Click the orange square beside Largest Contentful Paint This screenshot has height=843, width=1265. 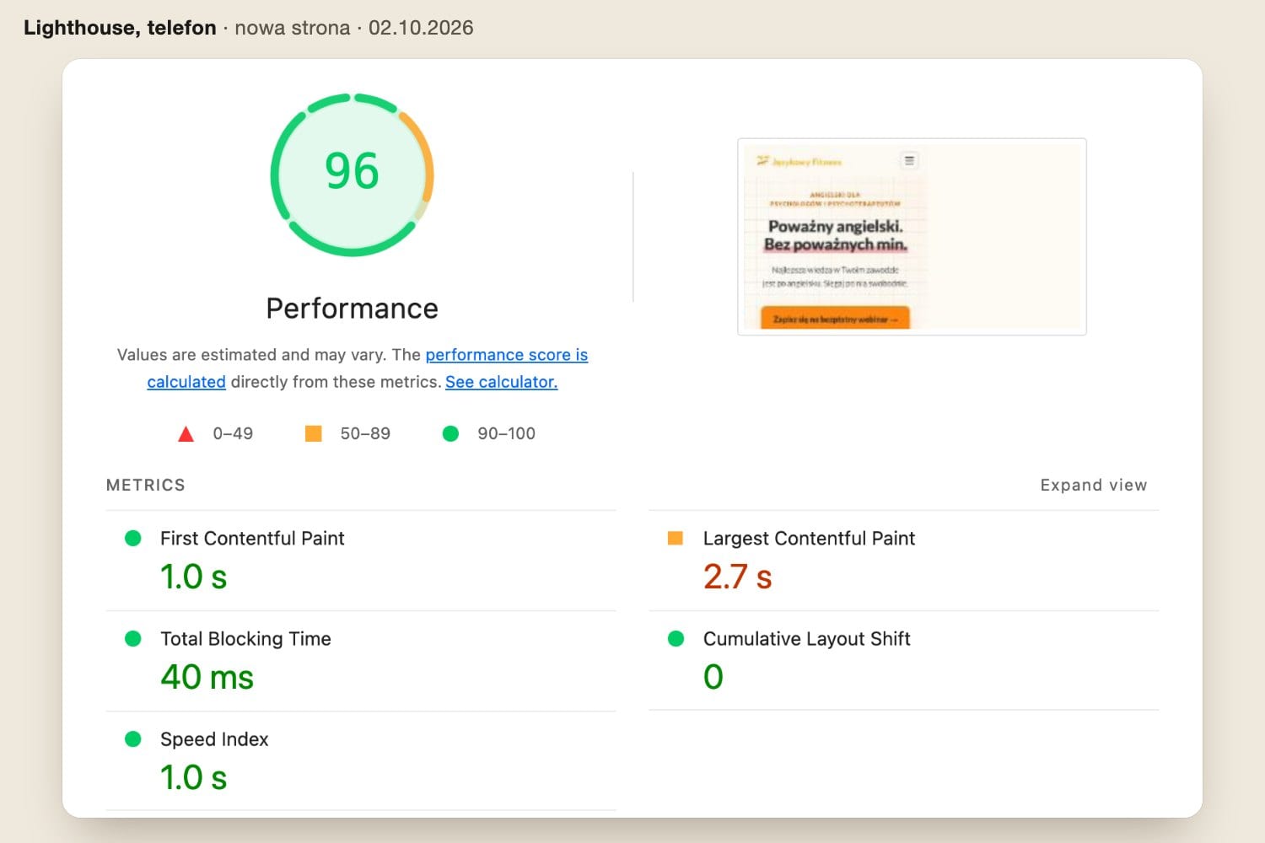click(675, 538)
